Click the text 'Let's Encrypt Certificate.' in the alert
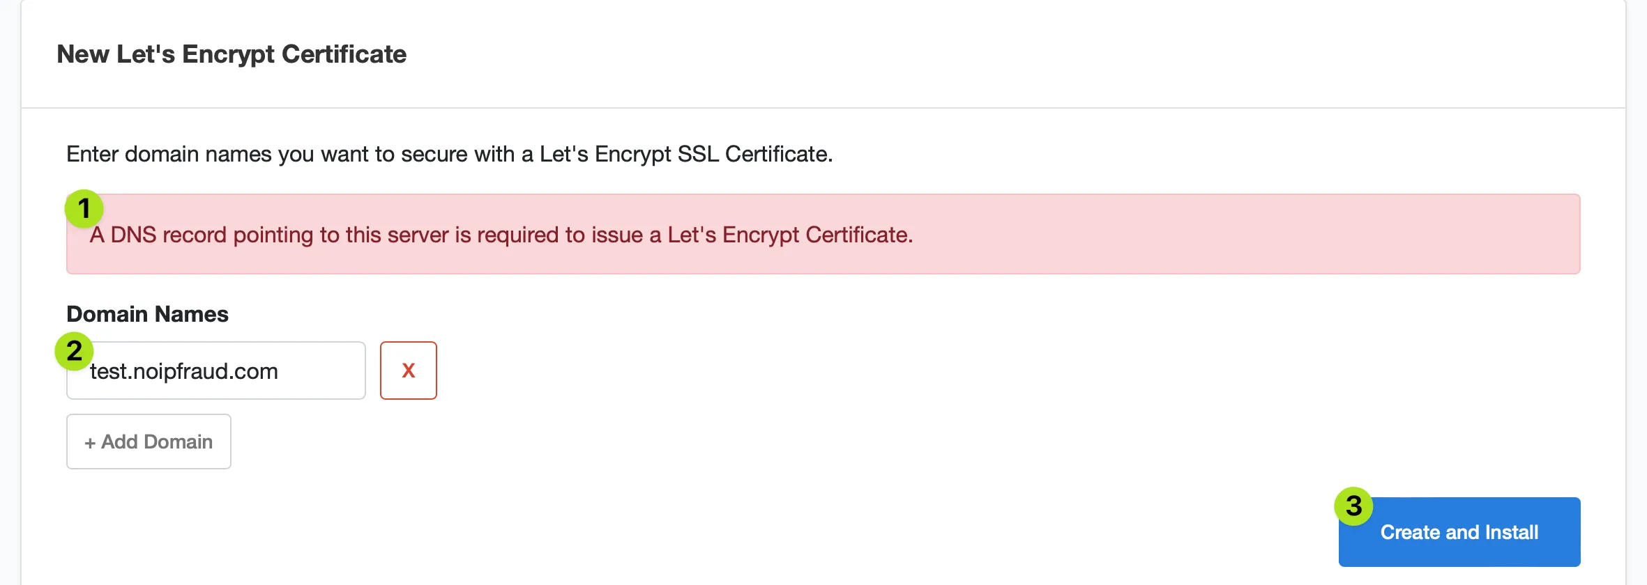Screen dimensions: 1647x585 tap(790, 235)
